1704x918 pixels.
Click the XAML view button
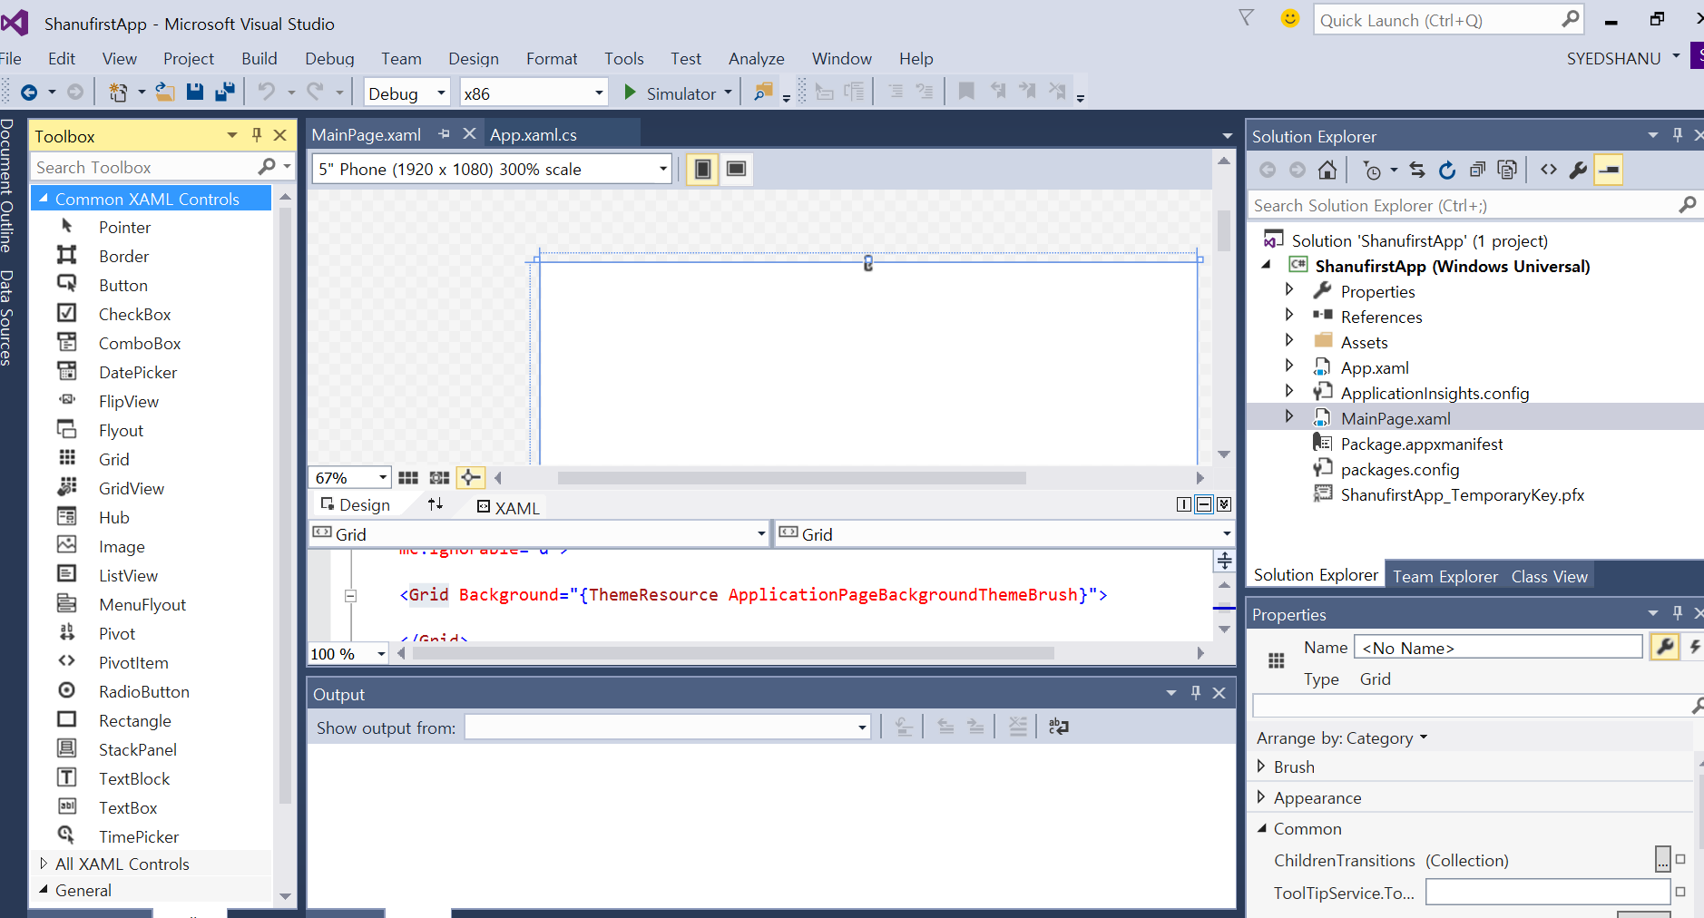[x=509, y=508]
